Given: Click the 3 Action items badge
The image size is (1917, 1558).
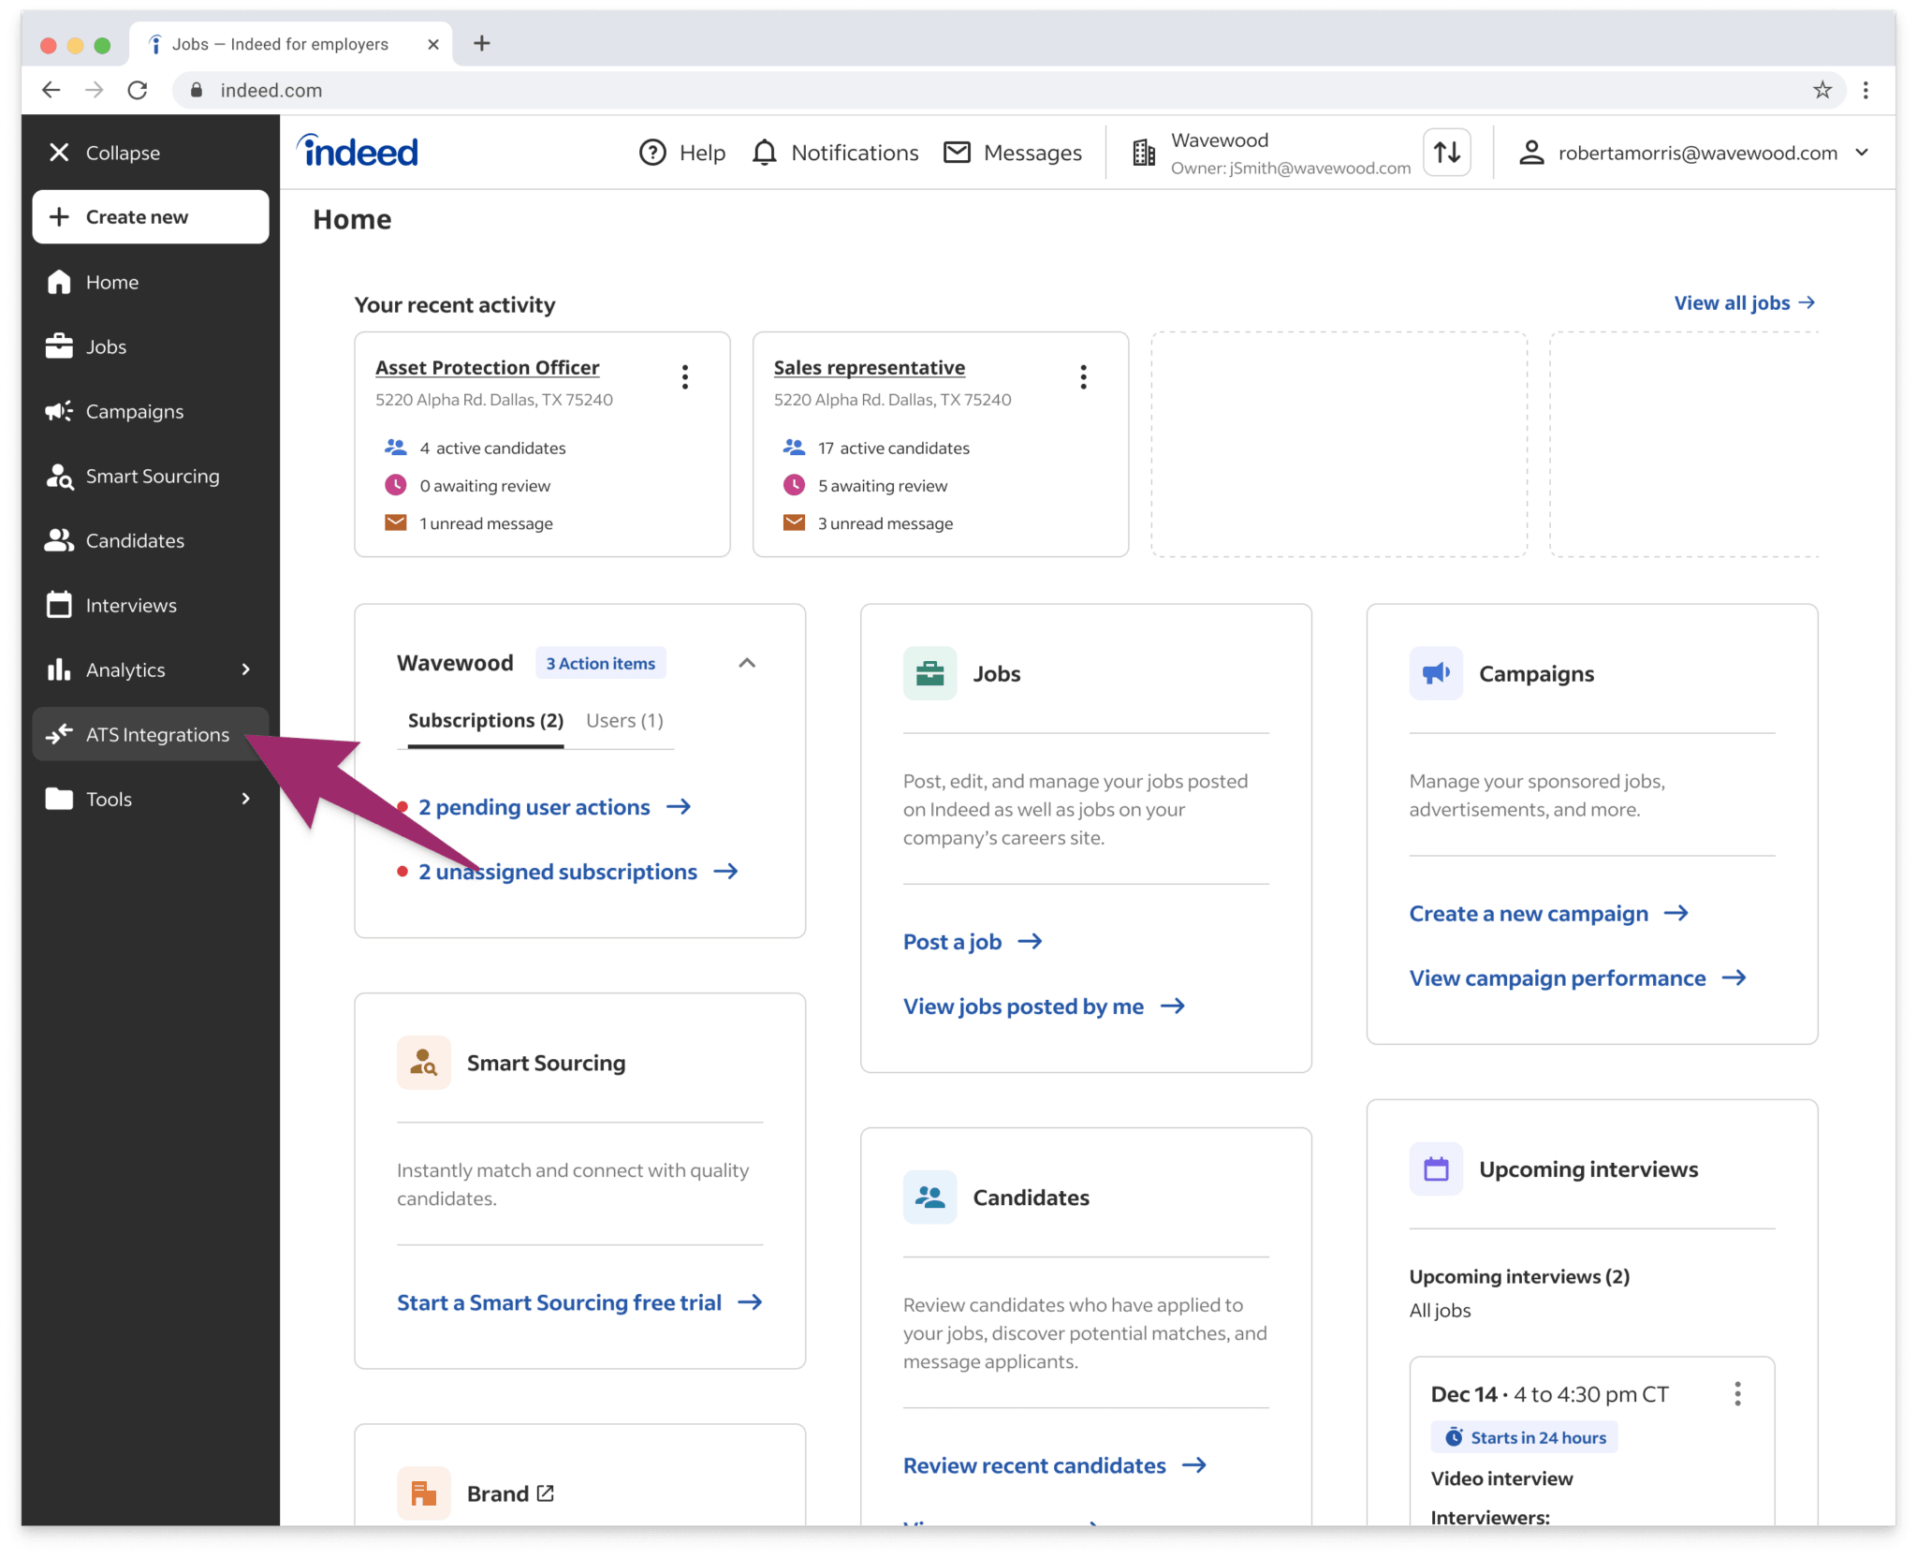Looking at the screenshot, I should click(x=600, y=663).
